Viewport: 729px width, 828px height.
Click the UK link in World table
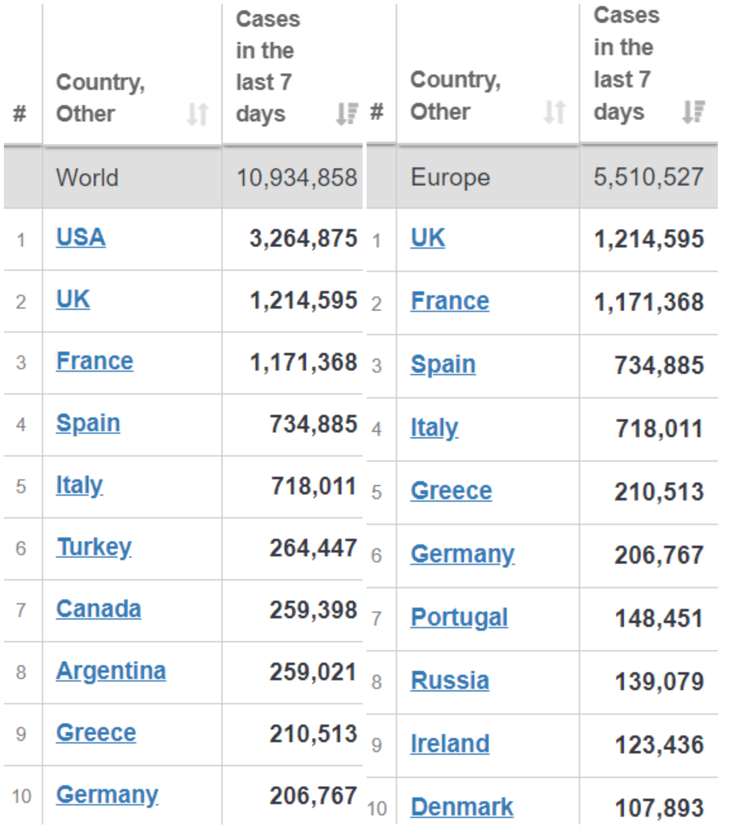tap(73, 299)
